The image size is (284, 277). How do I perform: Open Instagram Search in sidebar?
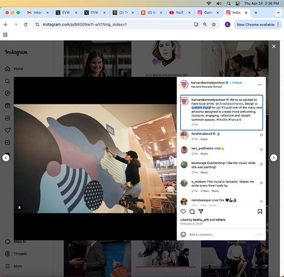point(8,81)
